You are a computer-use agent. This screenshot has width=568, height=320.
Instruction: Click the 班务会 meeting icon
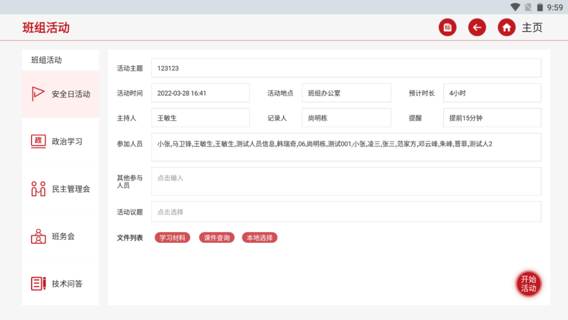point(38,236)
